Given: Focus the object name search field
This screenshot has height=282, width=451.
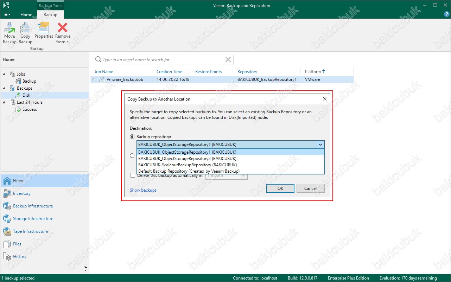Looking at the screenshot, I should [x=163, y=60].
